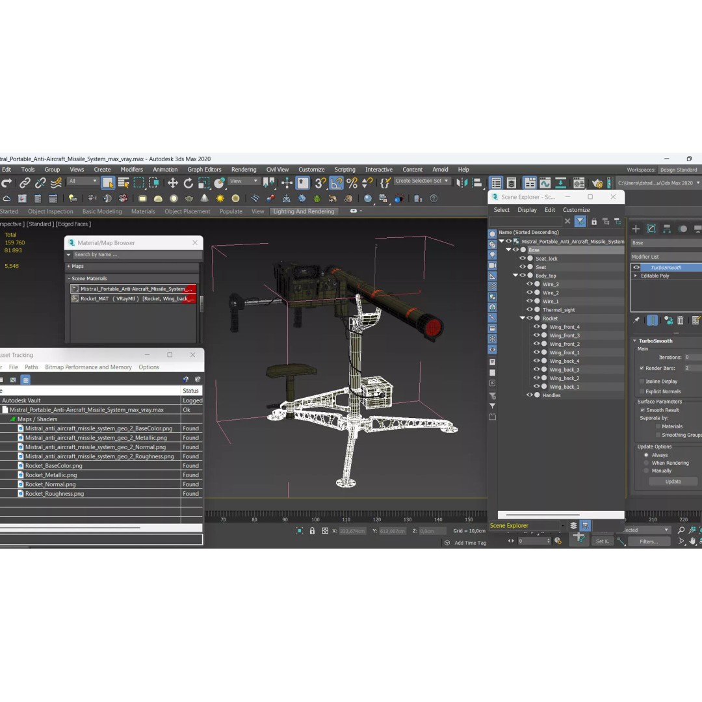Viewport: 702px width, 702px height.
Task: Open the All selection filter dropdown
Action: (x=82, y=181)
